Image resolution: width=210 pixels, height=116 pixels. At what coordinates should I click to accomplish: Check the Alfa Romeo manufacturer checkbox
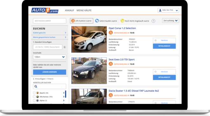[34, 97]
